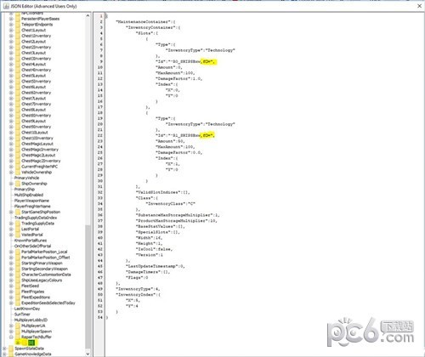
Task: Collapse the RepairTechBuffer node
Action: coord(11,337)
